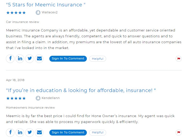The height and width of the screenshot is (139, 186).
Task: Flag Kendellann's review with red flag icon
Action: [178, 133]
